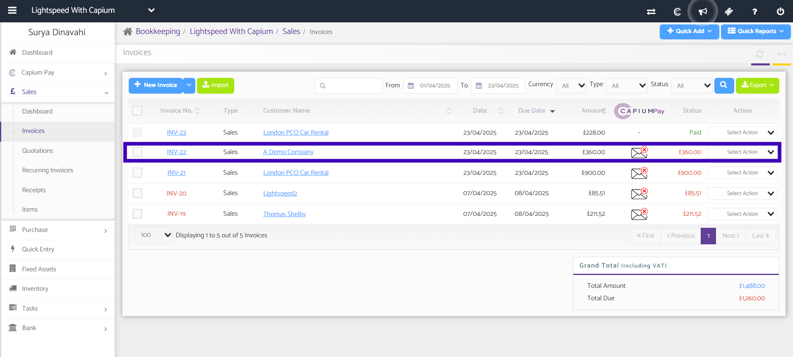
Task: Click page number 1 in pagination
Action: [x=709, y=236]
